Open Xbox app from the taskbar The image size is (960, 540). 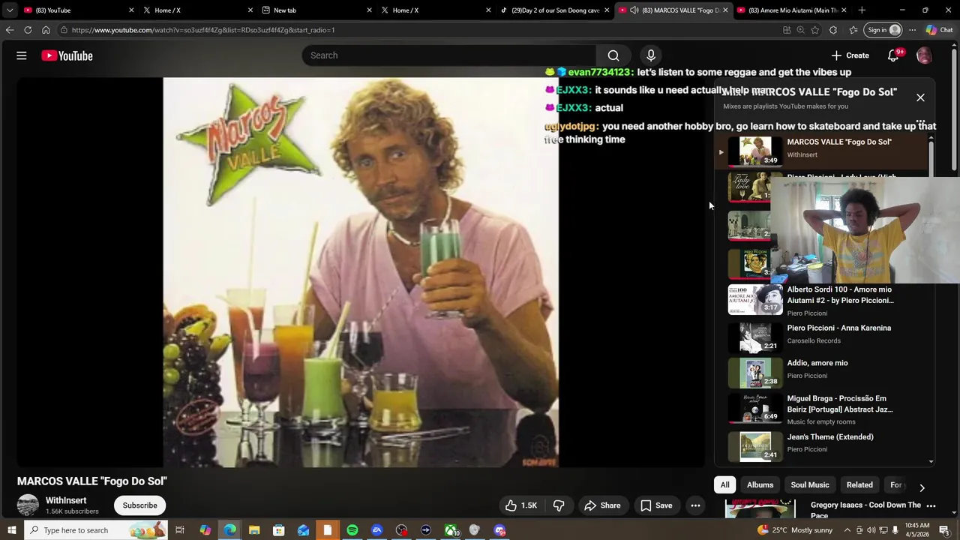(x=451, y=530)
